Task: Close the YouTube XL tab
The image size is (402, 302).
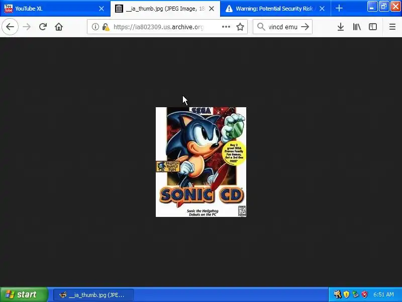Action: pyautogui.click(x=102, y=9)
